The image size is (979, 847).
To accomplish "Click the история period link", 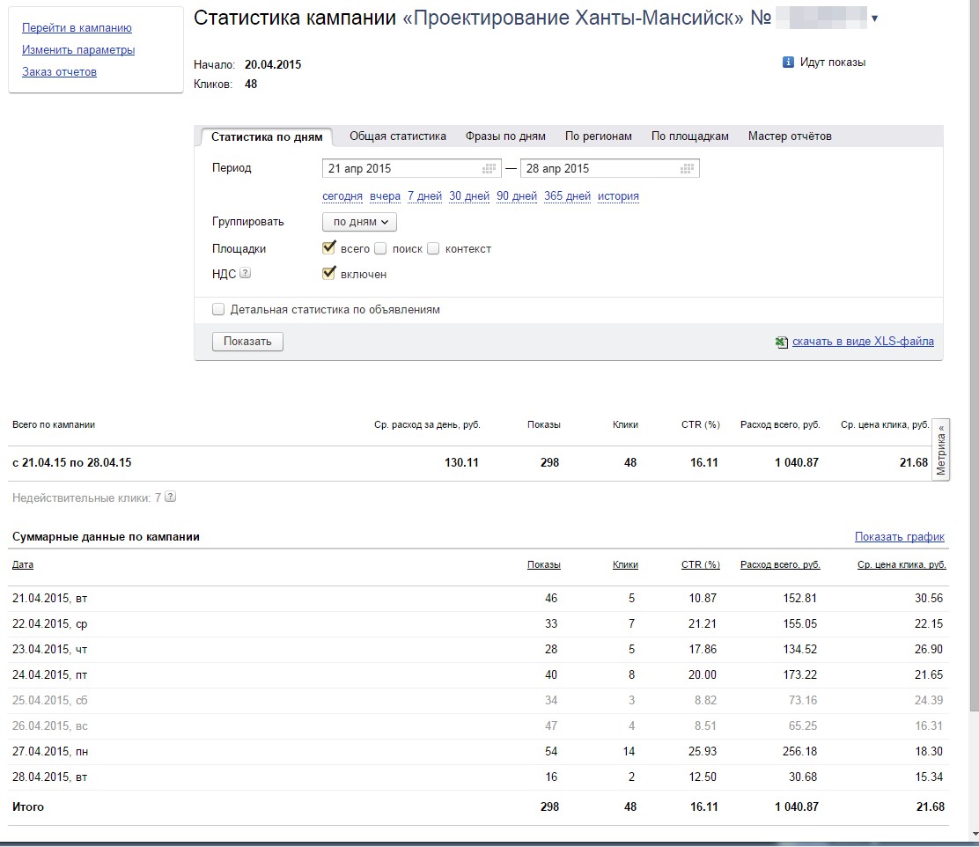I will tap(618, 196).
